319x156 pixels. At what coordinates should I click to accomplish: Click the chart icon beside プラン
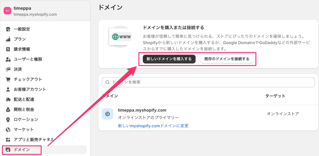coord(8,39)
